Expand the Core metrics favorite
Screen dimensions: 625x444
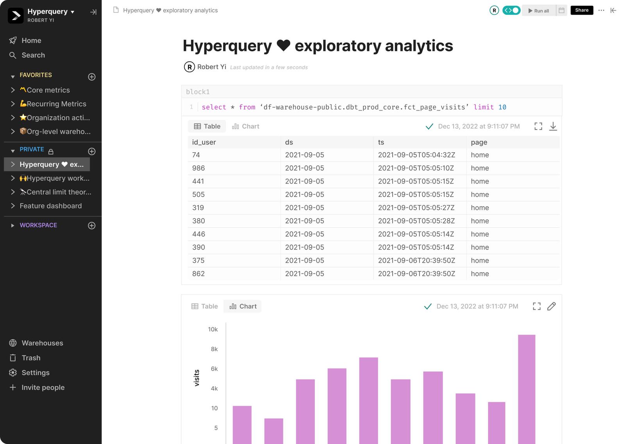(12, 90)
